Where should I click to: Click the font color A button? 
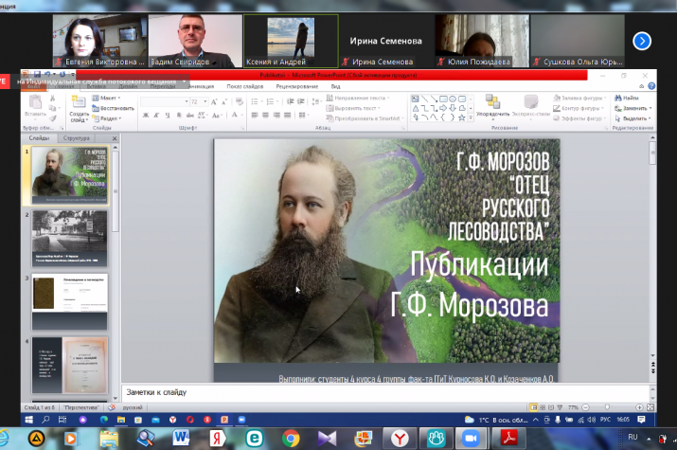(235, 115)
